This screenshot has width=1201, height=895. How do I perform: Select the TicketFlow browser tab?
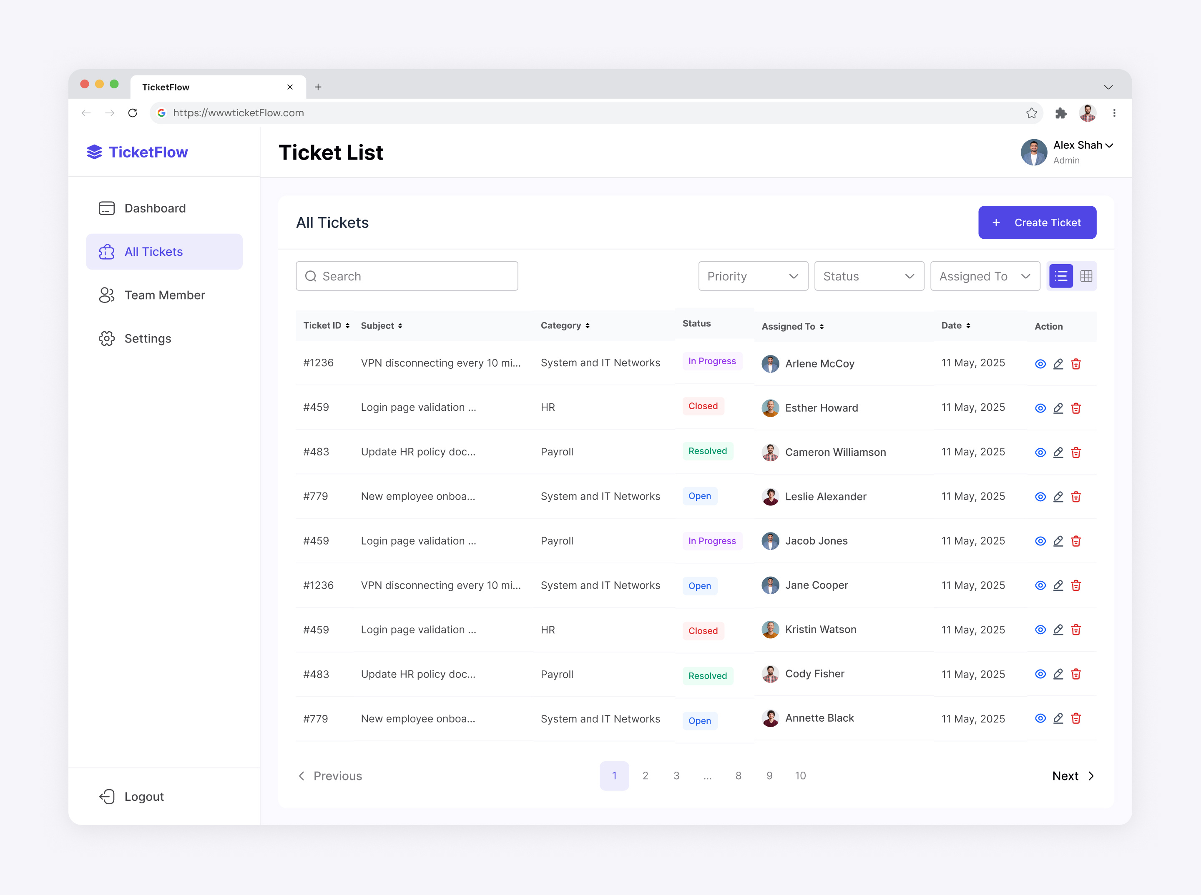[218, 87]
